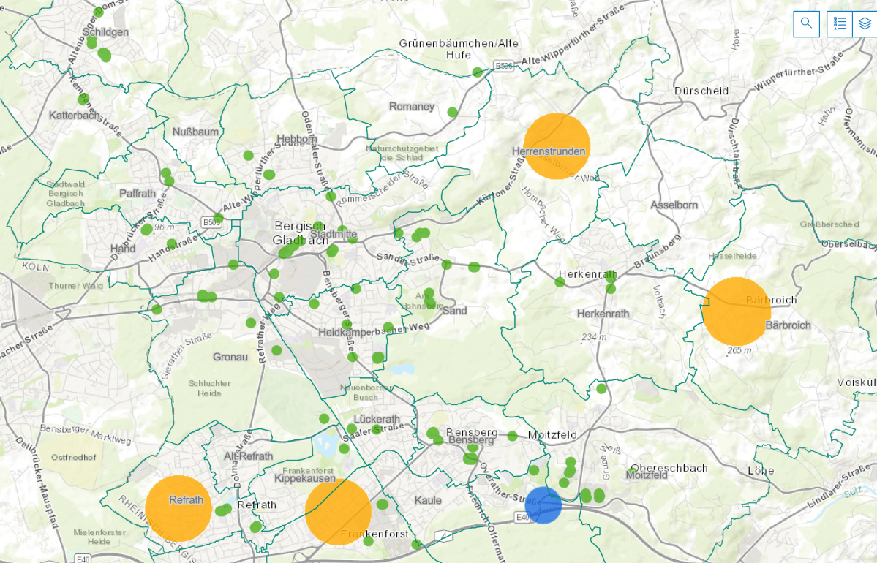Click green dot left of lower Herkenrath label
The height and width of the screenshot is (563, 877).
click(560, 282)
